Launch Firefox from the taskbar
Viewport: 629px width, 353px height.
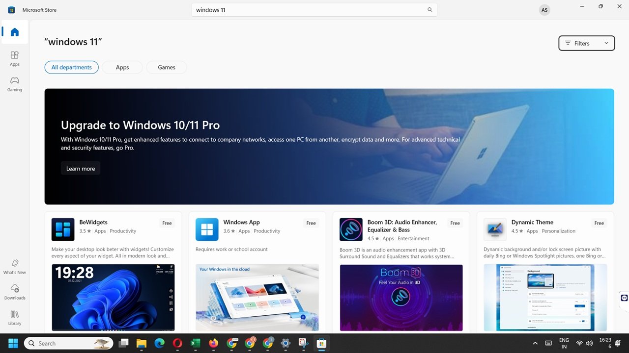coord(213,343)
